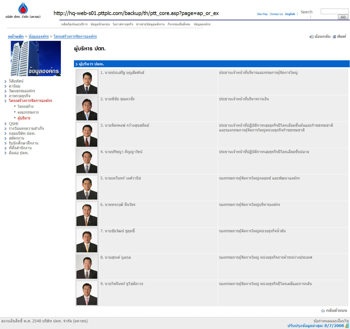This screenshot has width=350, height=329.
Task: Open the Contact Us link
Action: click(x=276, y=14)
